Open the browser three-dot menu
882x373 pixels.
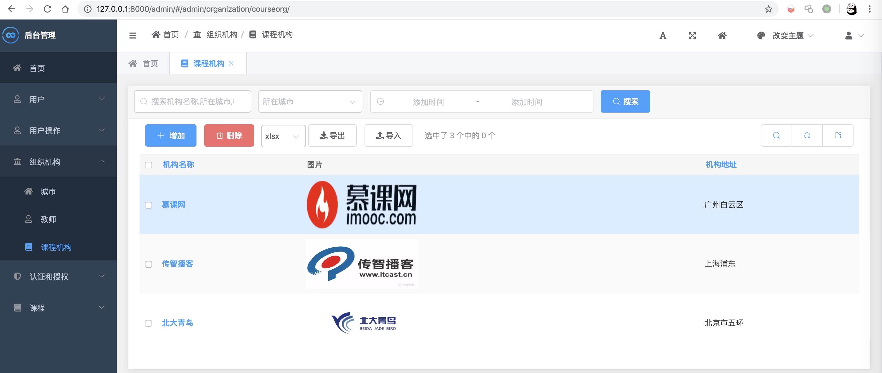coord(870,9)
